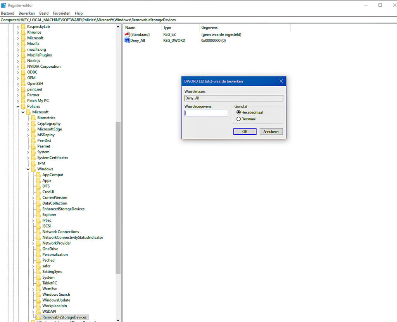The width and height of the screenshot is (397, 322).
Task: Click the iSCSI folder icon
Action: pyautogui.click(x=38, y=226)
